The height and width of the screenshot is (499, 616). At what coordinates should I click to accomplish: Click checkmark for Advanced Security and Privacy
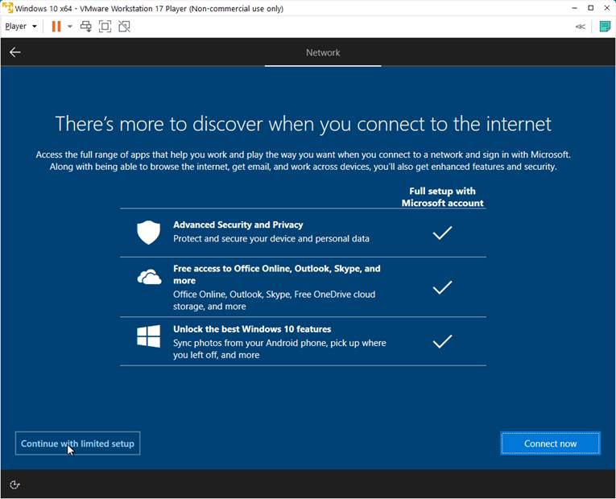[442, 233]
